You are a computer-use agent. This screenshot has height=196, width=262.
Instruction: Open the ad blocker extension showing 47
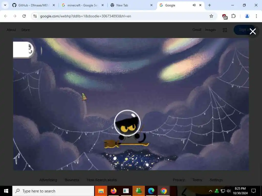click(x=225, y=16)
